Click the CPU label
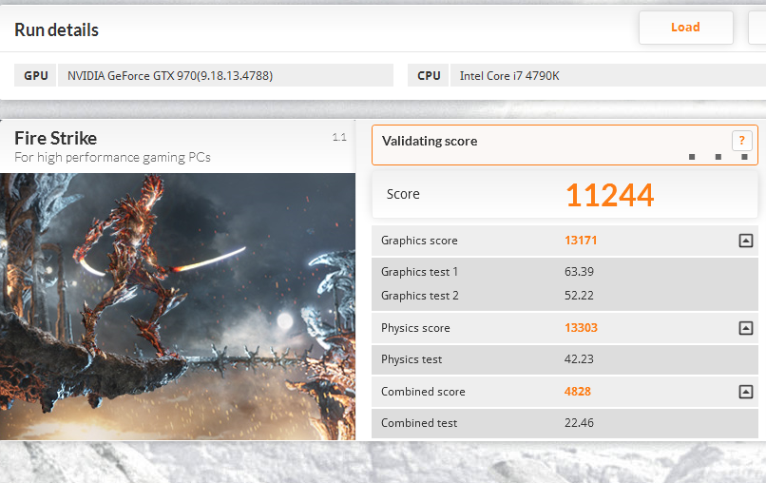The width and height of the screenshot is (766, 483). point(429,76)
